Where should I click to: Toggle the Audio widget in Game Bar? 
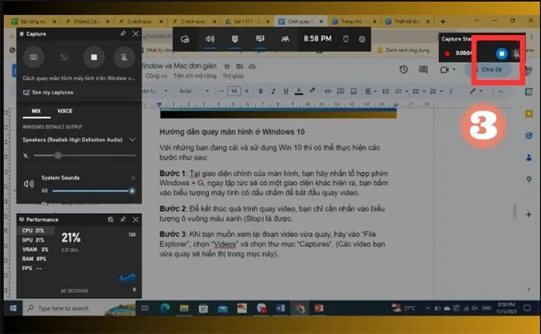(210, 39)
